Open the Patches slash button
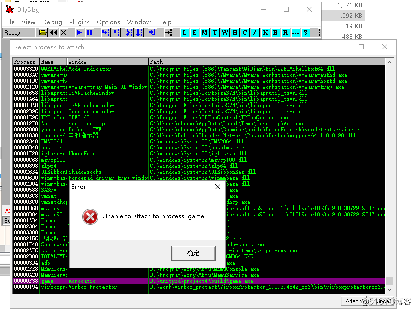Image resolution: width=416 pixels, height=311 pixels. 255,33
